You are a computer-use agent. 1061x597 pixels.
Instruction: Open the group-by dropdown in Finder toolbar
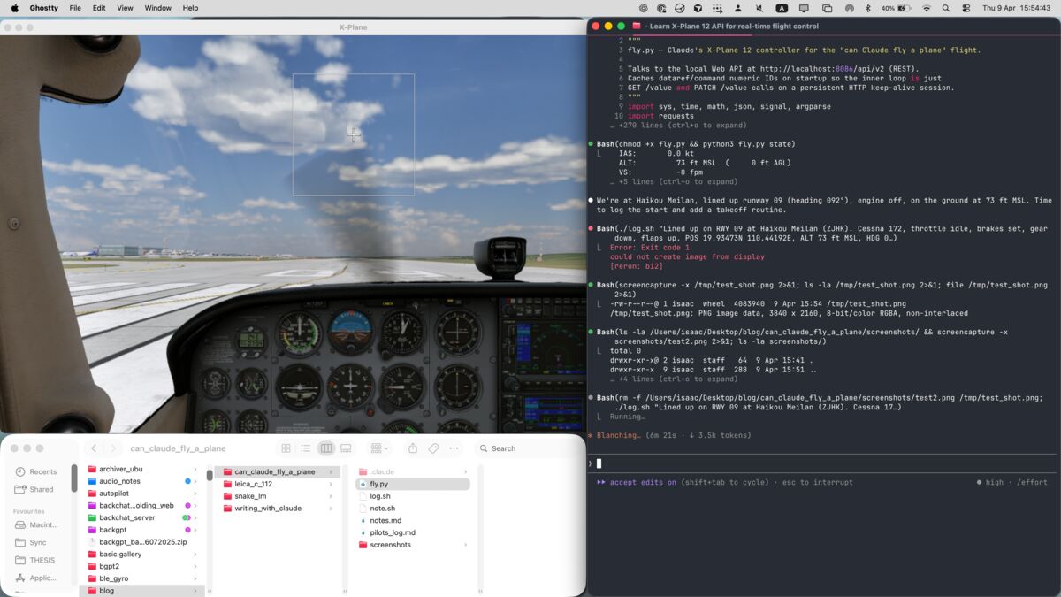coord(378,448)
